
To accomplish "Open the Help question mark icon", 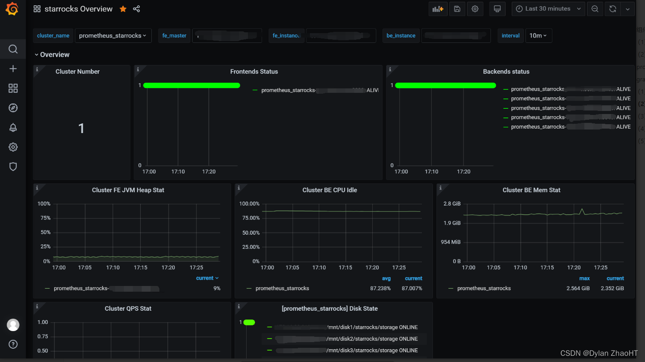I will pos(13,344).
